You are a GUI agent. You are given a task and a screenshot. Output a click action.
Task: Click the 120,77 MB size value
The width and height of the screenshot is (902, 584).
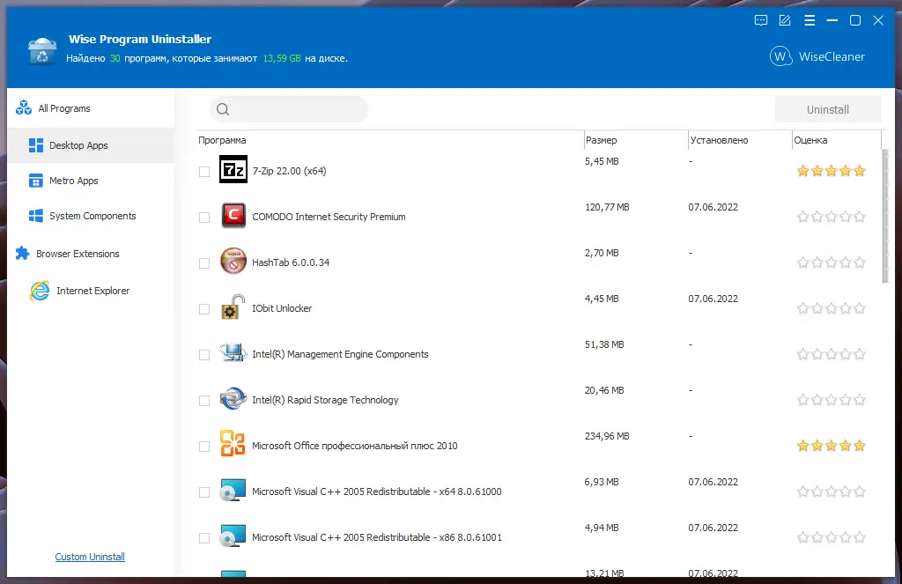pyautogui.click(x=607, y=207)
